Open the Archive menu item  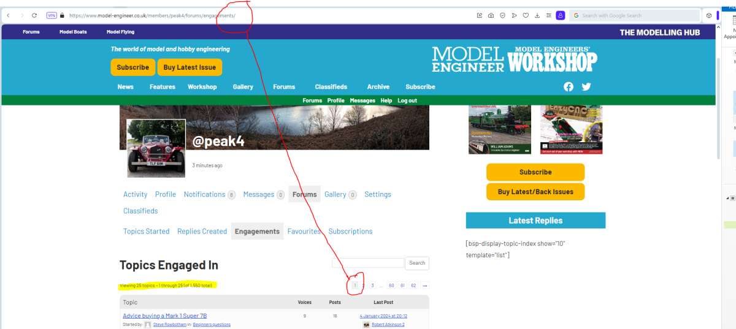click(378, 87)
